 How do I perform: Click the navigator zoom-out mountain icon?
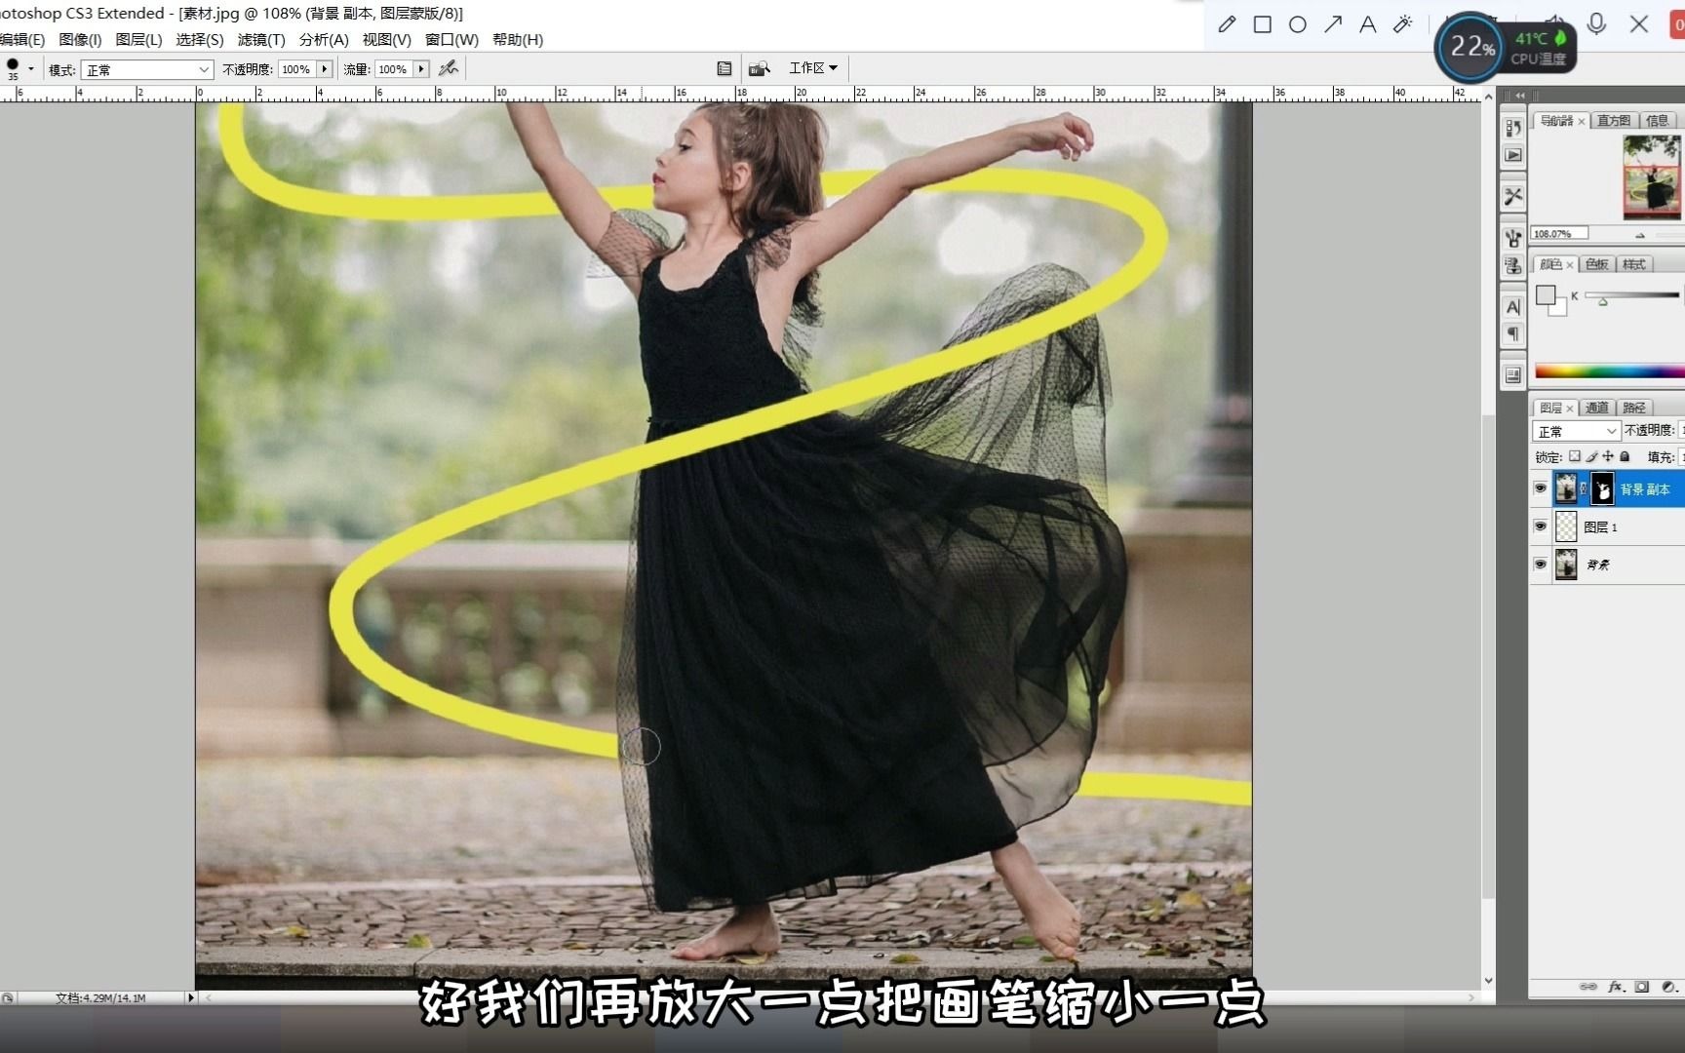1640,235
